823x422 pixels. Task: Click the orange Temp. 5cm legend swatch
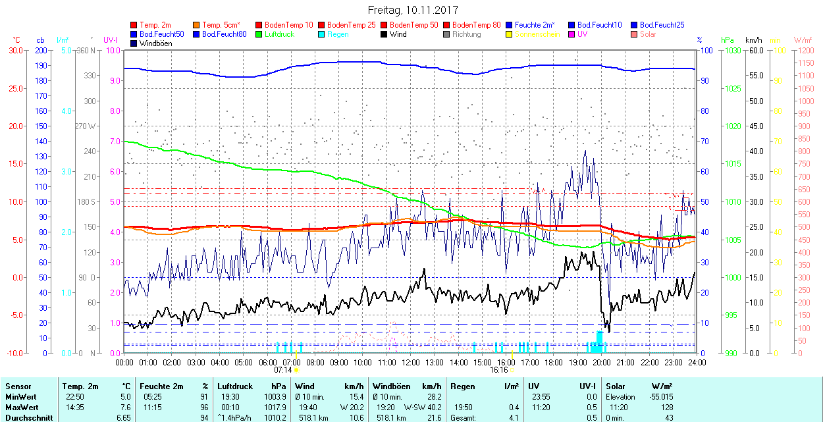[197, 25]
